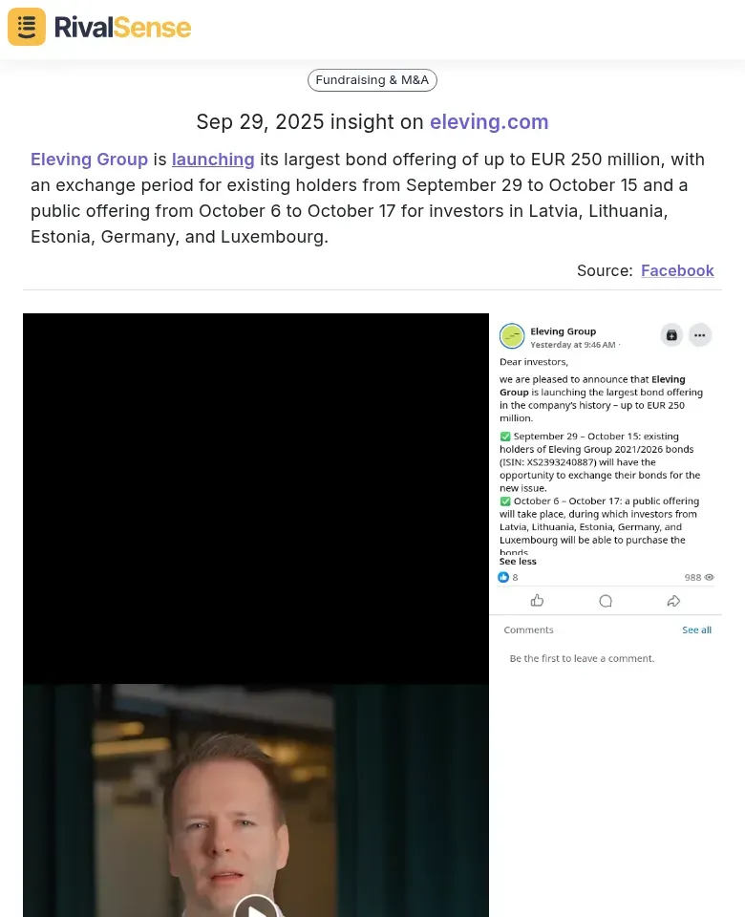Image resolution: width=745 pixels, height=917 pixels.
Task: Click the comment bubble icon
Action: point(606,601)
